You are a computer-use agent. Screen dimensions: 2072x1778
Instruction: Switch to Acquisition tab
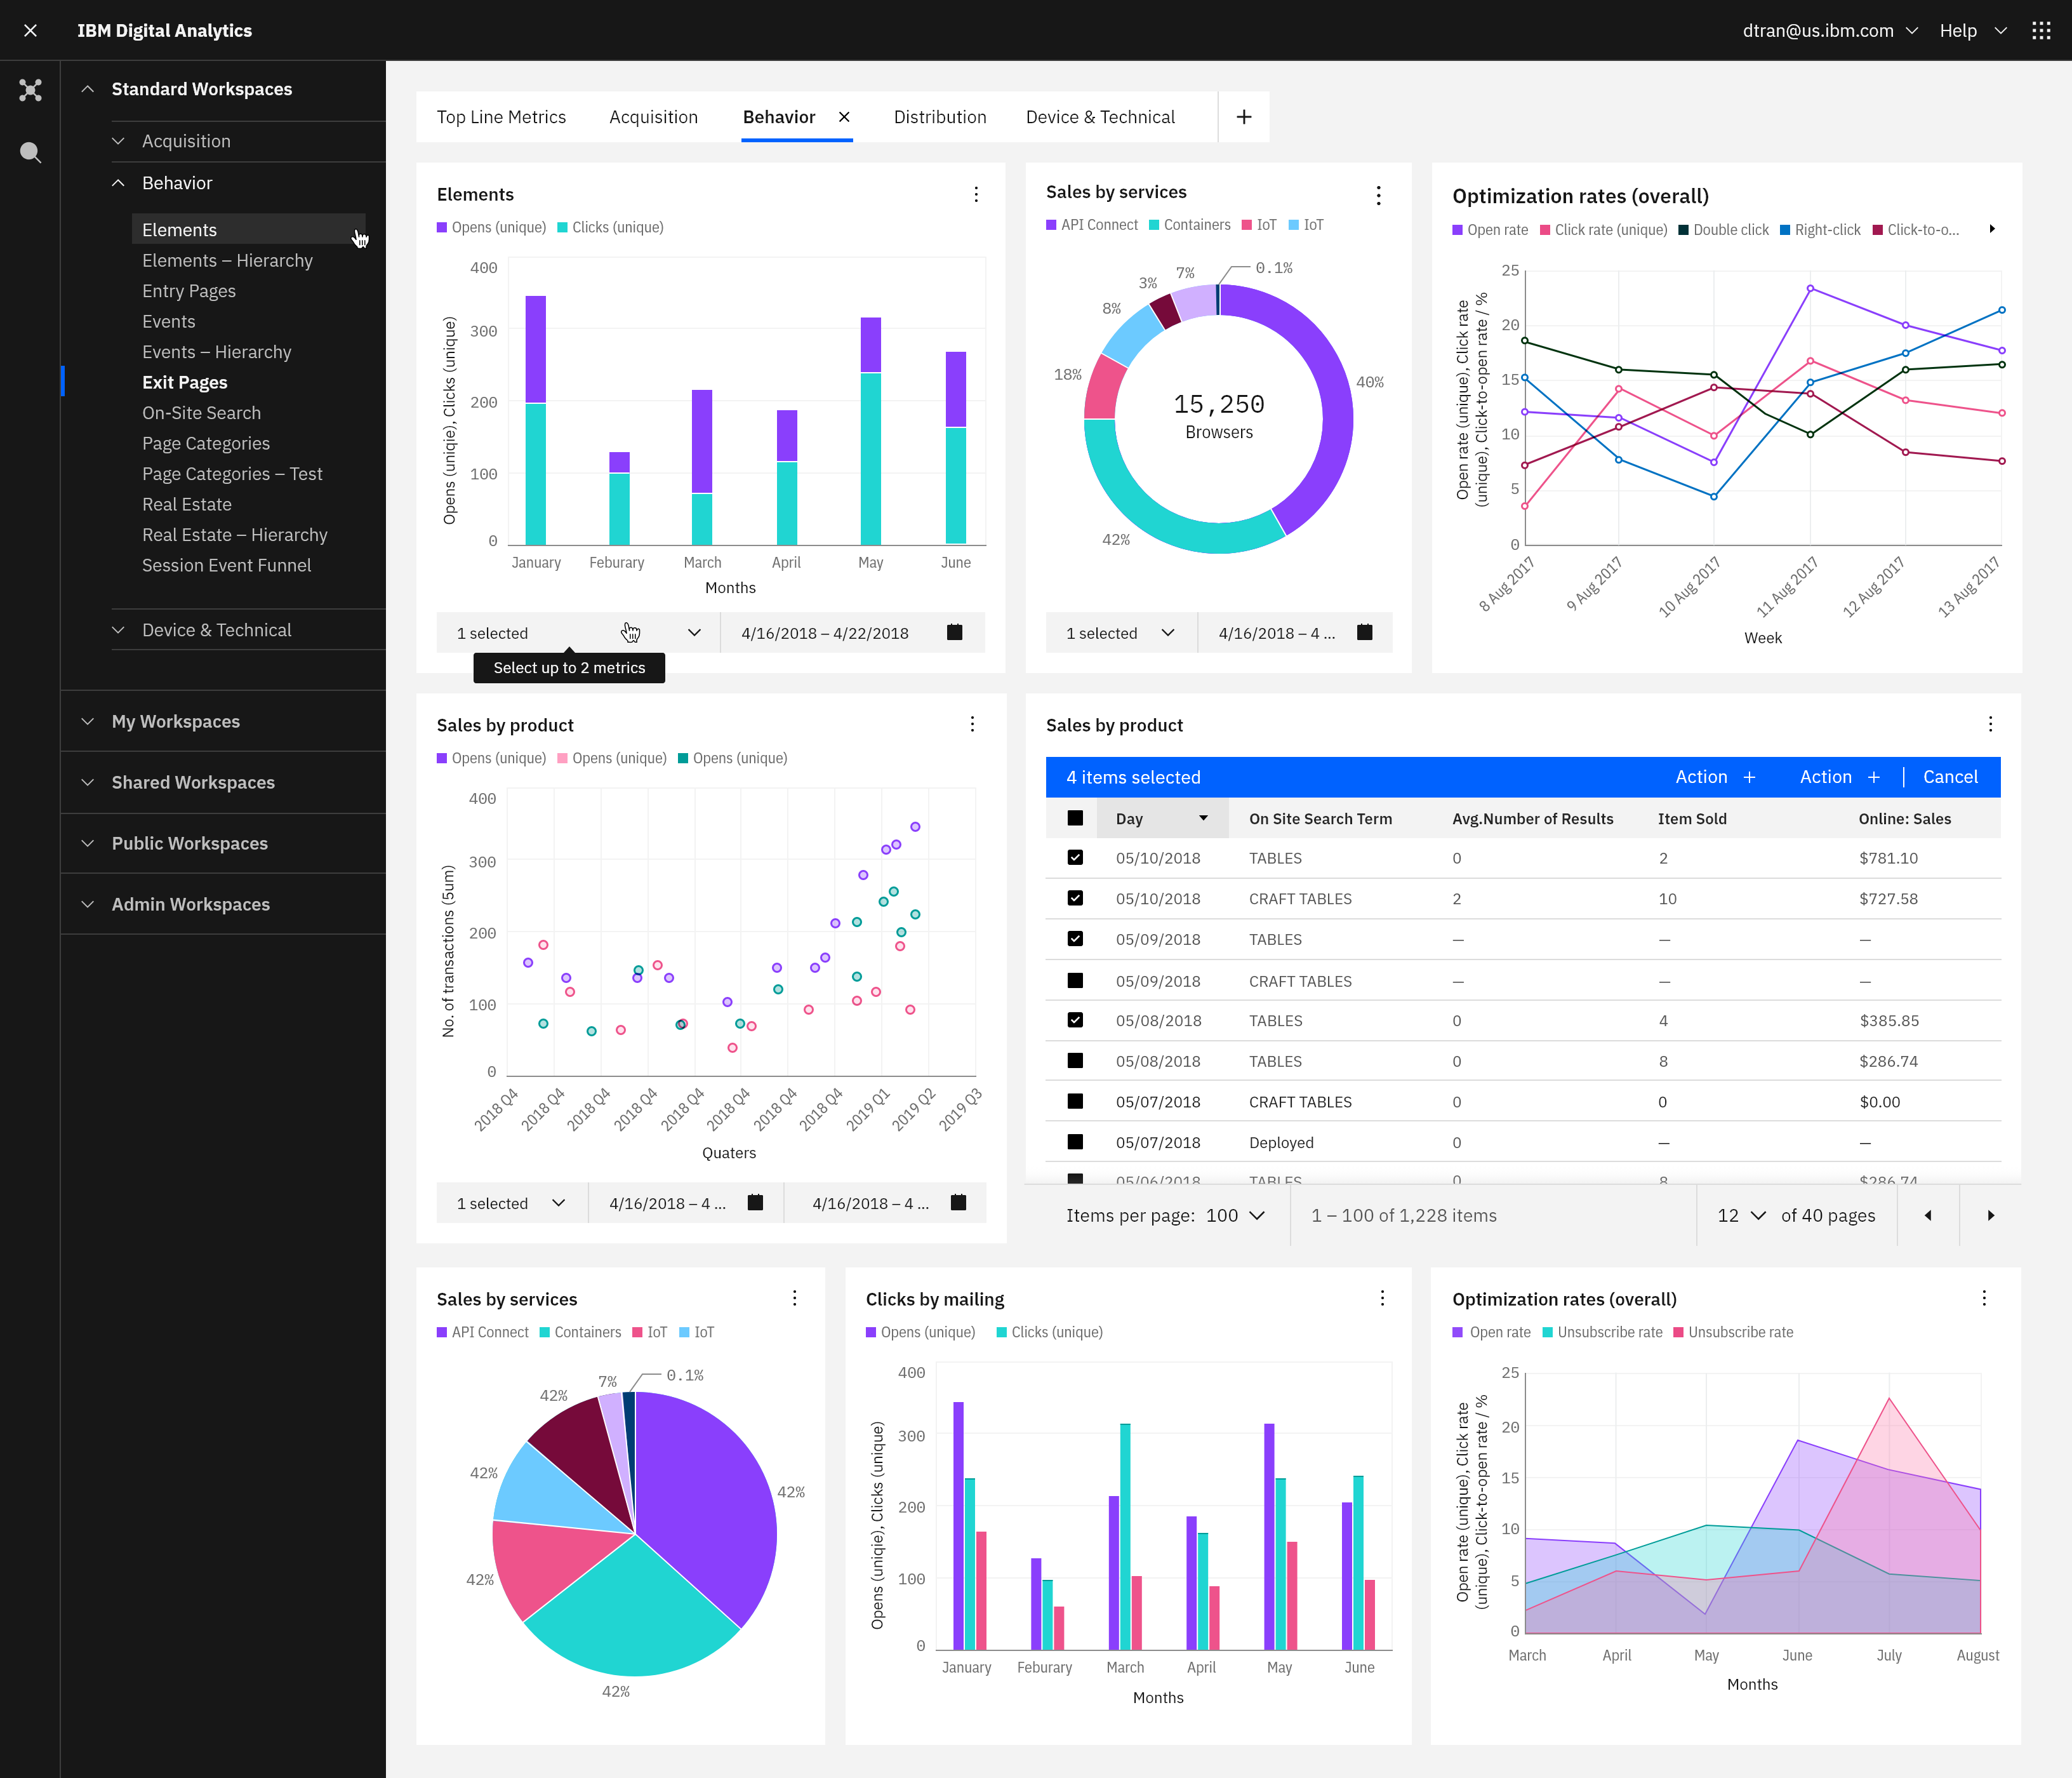click(653, 117)
